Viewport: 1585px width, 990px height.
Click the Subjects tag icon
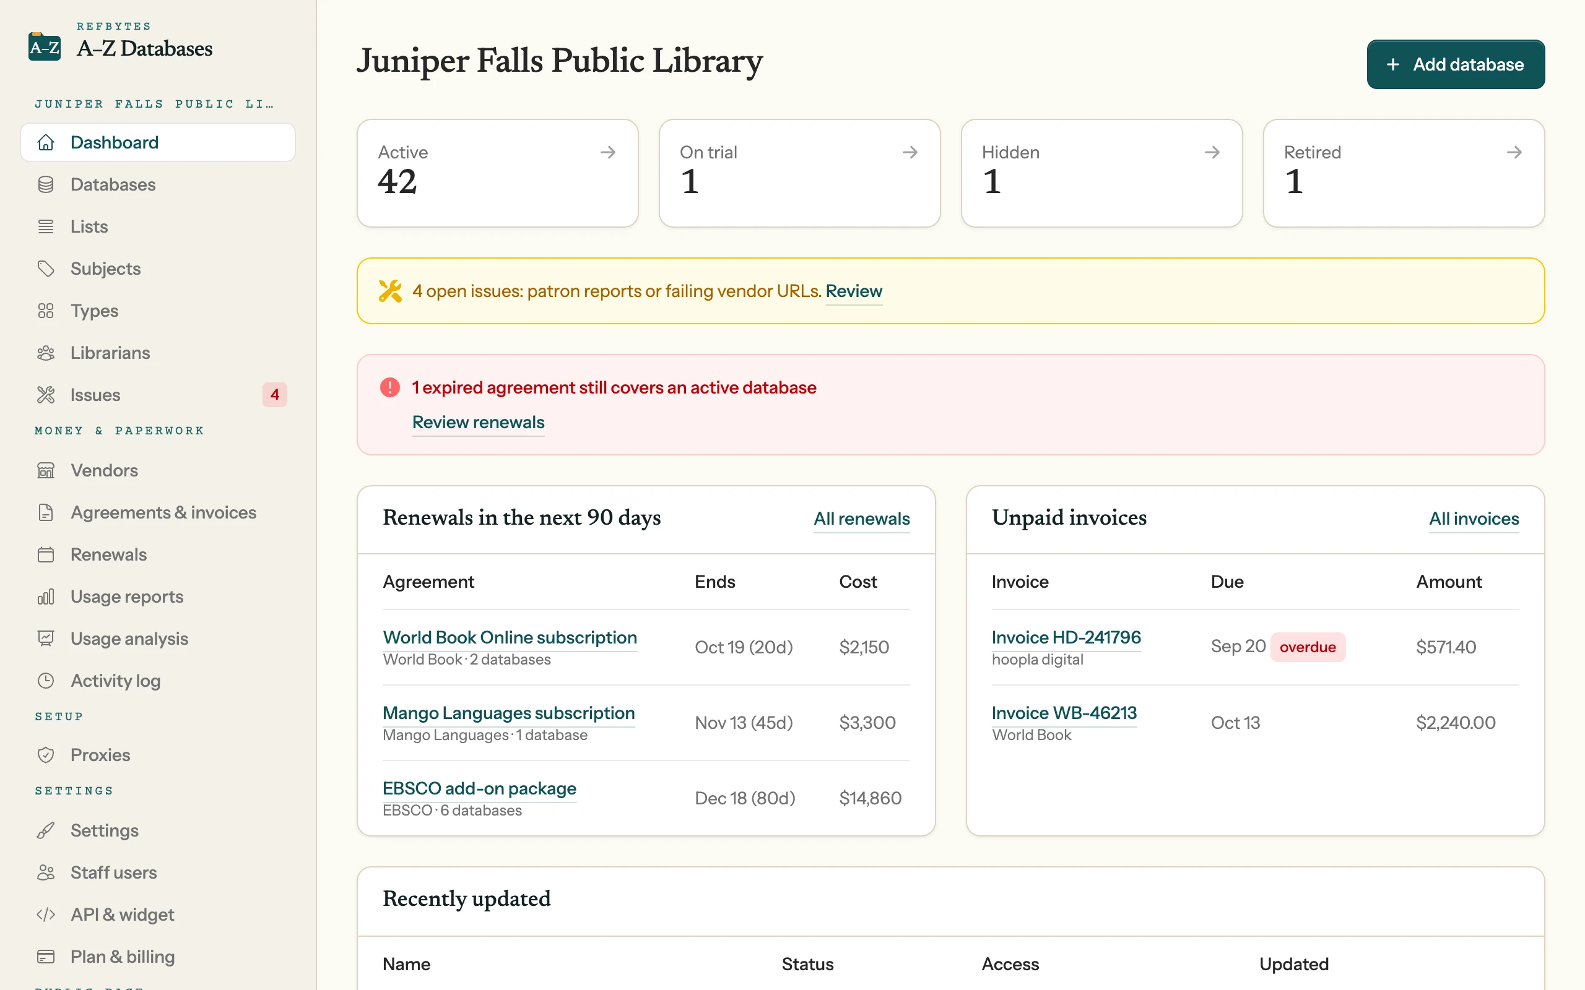click(x=46, y=269)
